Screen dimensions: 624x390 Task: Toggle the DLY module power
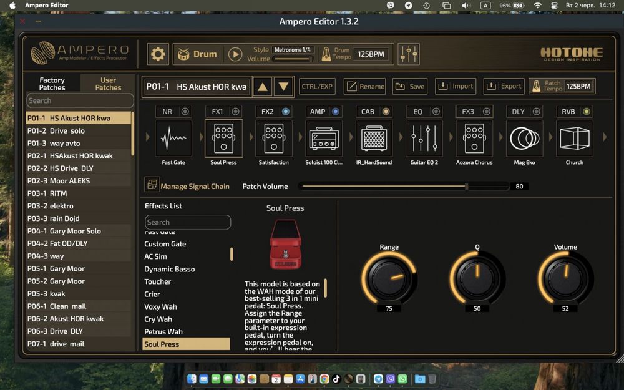537,112
